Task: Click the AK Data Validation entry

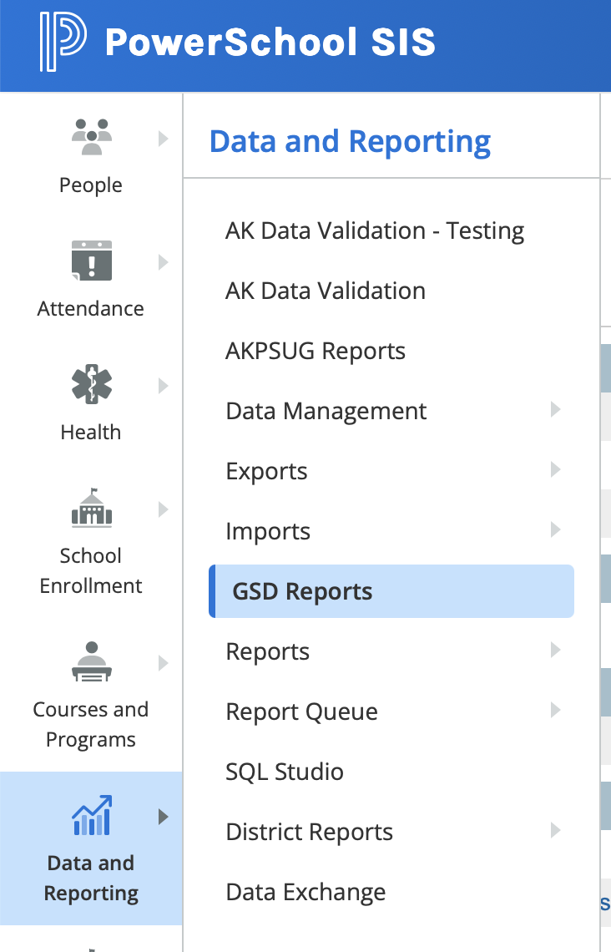Action: coord(326,291)
